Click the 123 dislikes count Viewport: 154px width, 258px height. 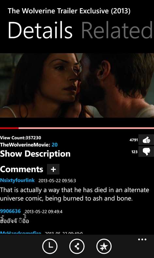point(134,152)
